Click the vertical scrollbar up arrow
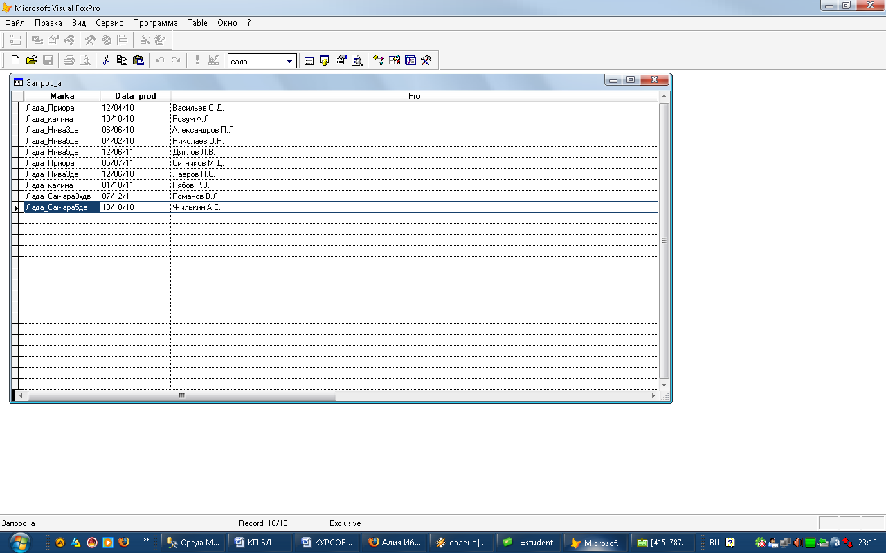 pos(664,97)
